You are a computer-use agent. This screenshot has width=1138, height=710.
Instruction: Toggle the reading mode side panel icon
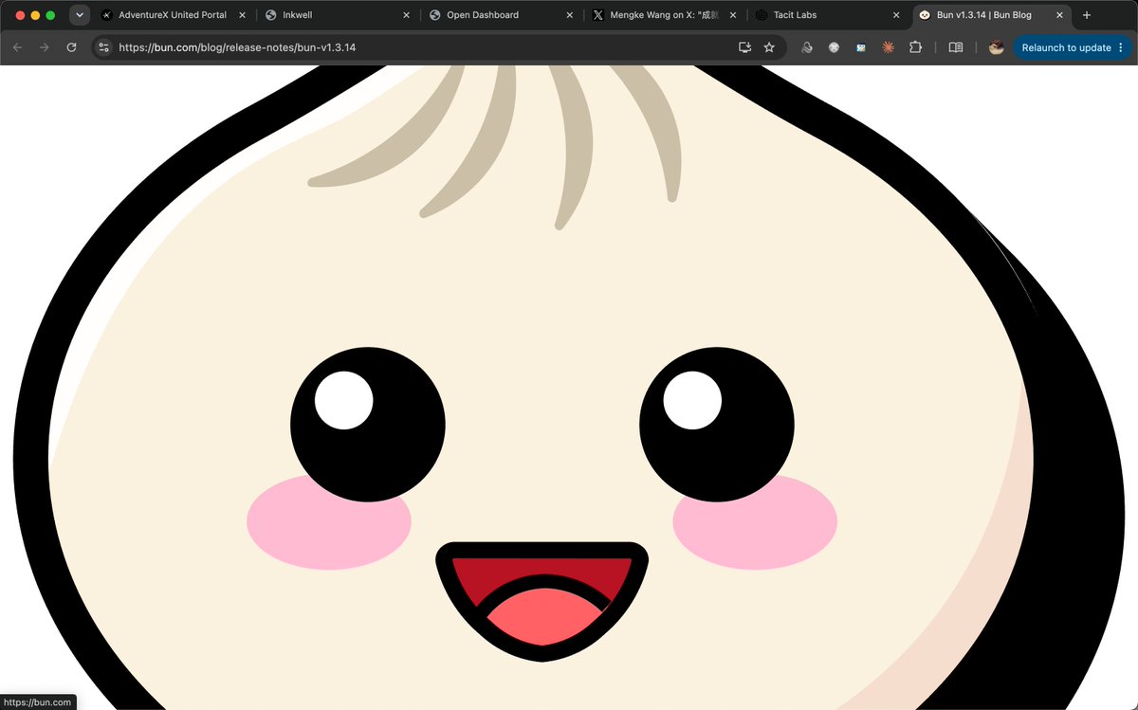956,47
